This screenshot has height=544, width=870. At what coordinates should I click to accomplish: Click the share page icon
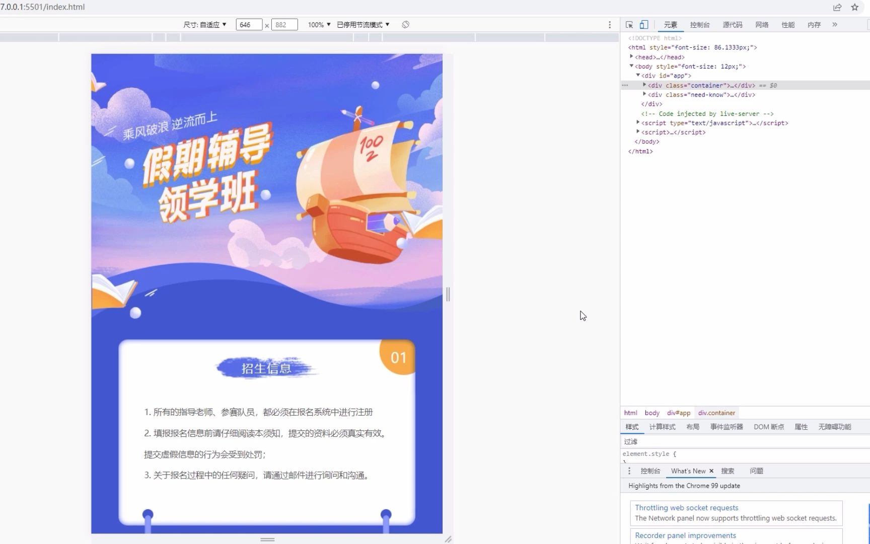[x=837, y=7]
